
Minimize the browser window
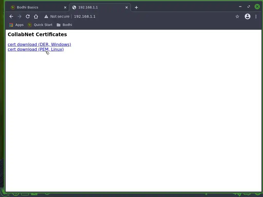[x=240, y=7]
